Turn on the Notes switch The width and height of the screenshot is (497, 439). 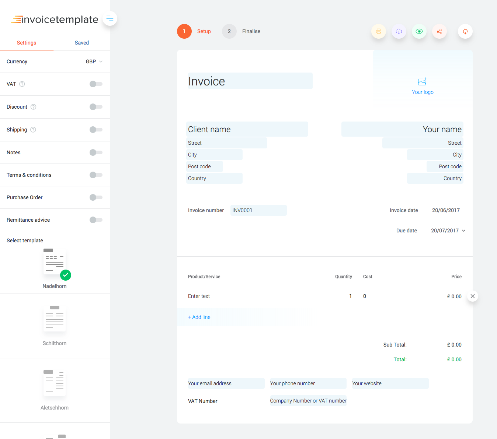(96, 152)
